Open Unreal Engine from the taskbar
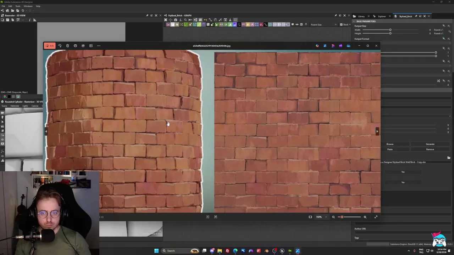The height and width of the screenshot is (255, 454). pyautogui.click(x=282, y=251)
